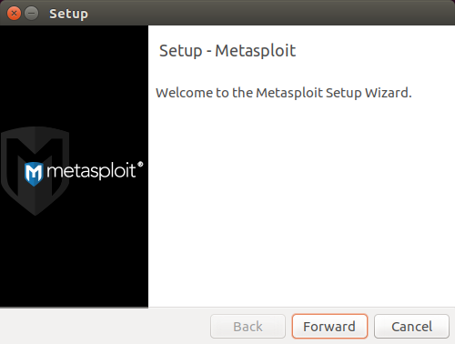Image resolution: width=455 pixels, height=344 pixels.
Task: Click the gray button bar beside Back
Action: [105, 327]
